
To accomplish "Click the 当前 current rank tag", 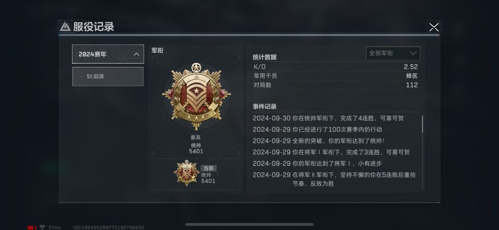I will click(208, 168).
